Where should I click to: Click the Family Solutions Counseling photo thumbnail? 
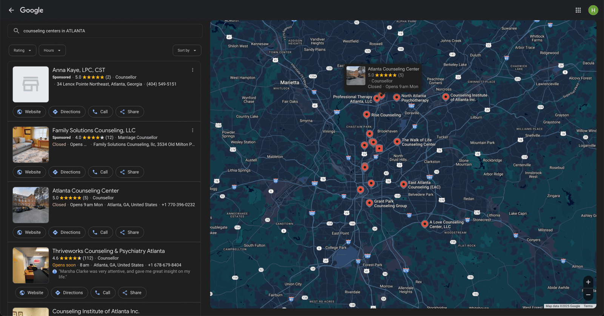31,145
